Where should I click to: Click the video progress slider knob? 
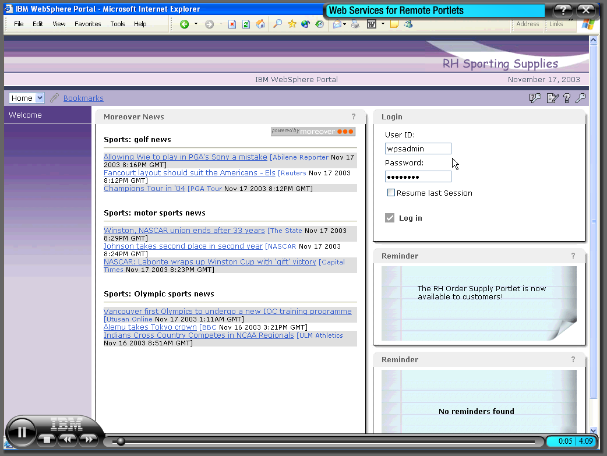click(x=121, y=441)
